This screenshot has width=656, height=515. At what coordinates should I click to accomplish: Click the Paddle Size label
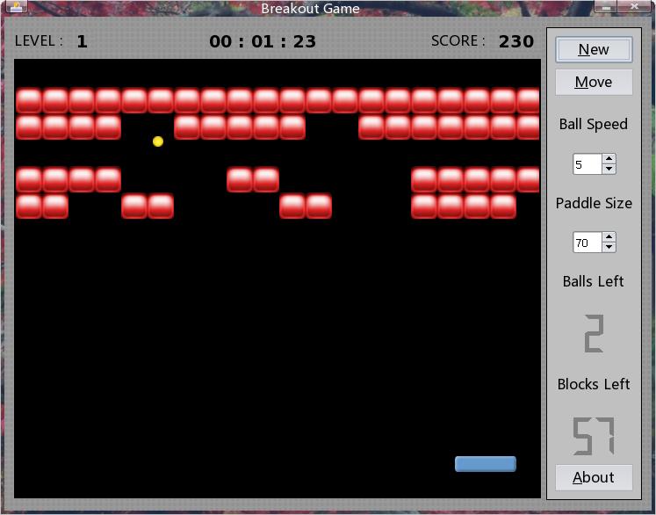[x=594, y=203]
